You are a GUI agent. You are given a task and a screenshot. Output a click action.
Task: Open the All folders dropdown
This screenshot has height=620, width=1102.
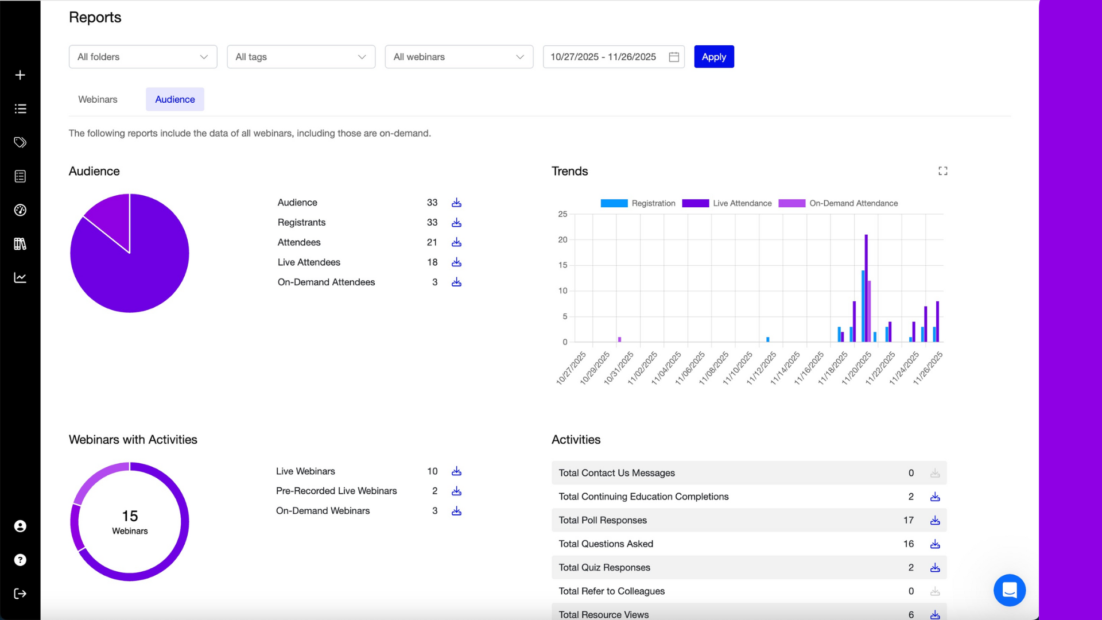click(142, 56)
